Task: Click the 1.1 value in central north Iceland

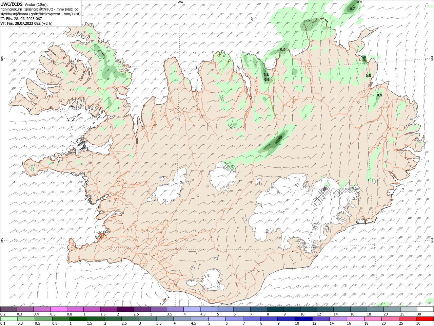Action: point(279,138)
